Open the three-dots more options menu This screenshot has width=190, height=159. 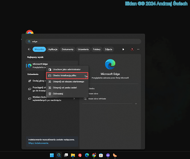(138, 49)
